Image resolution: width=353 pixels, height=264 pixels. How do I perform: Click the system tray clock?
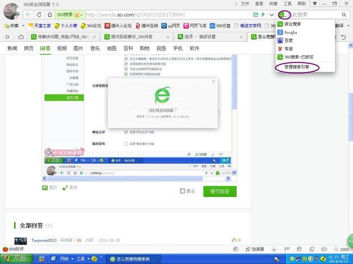pyautogui.click(x=338, y=259)
